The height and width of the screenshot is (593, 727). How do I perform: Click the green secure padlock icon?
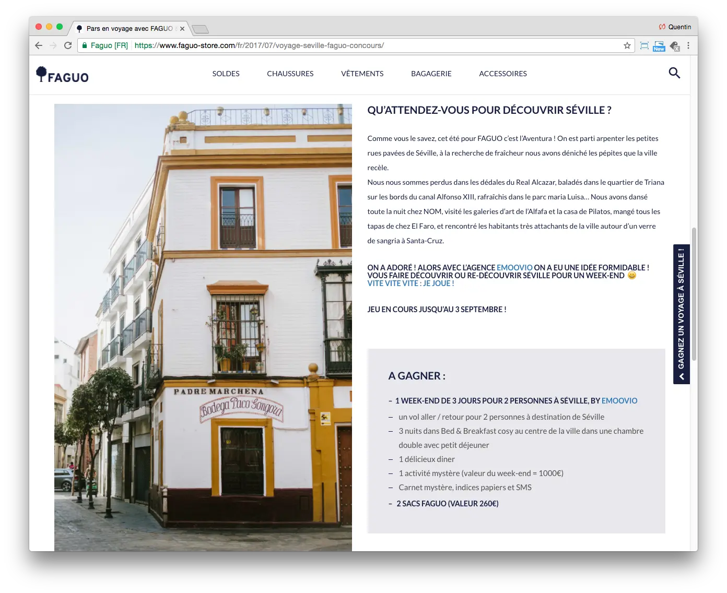[x=85, y=45]
